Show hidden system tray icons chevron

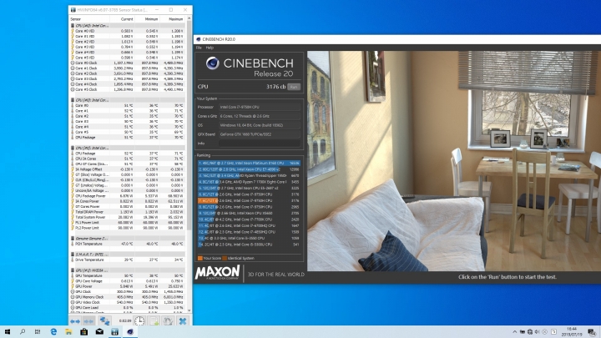coord(514,332)
